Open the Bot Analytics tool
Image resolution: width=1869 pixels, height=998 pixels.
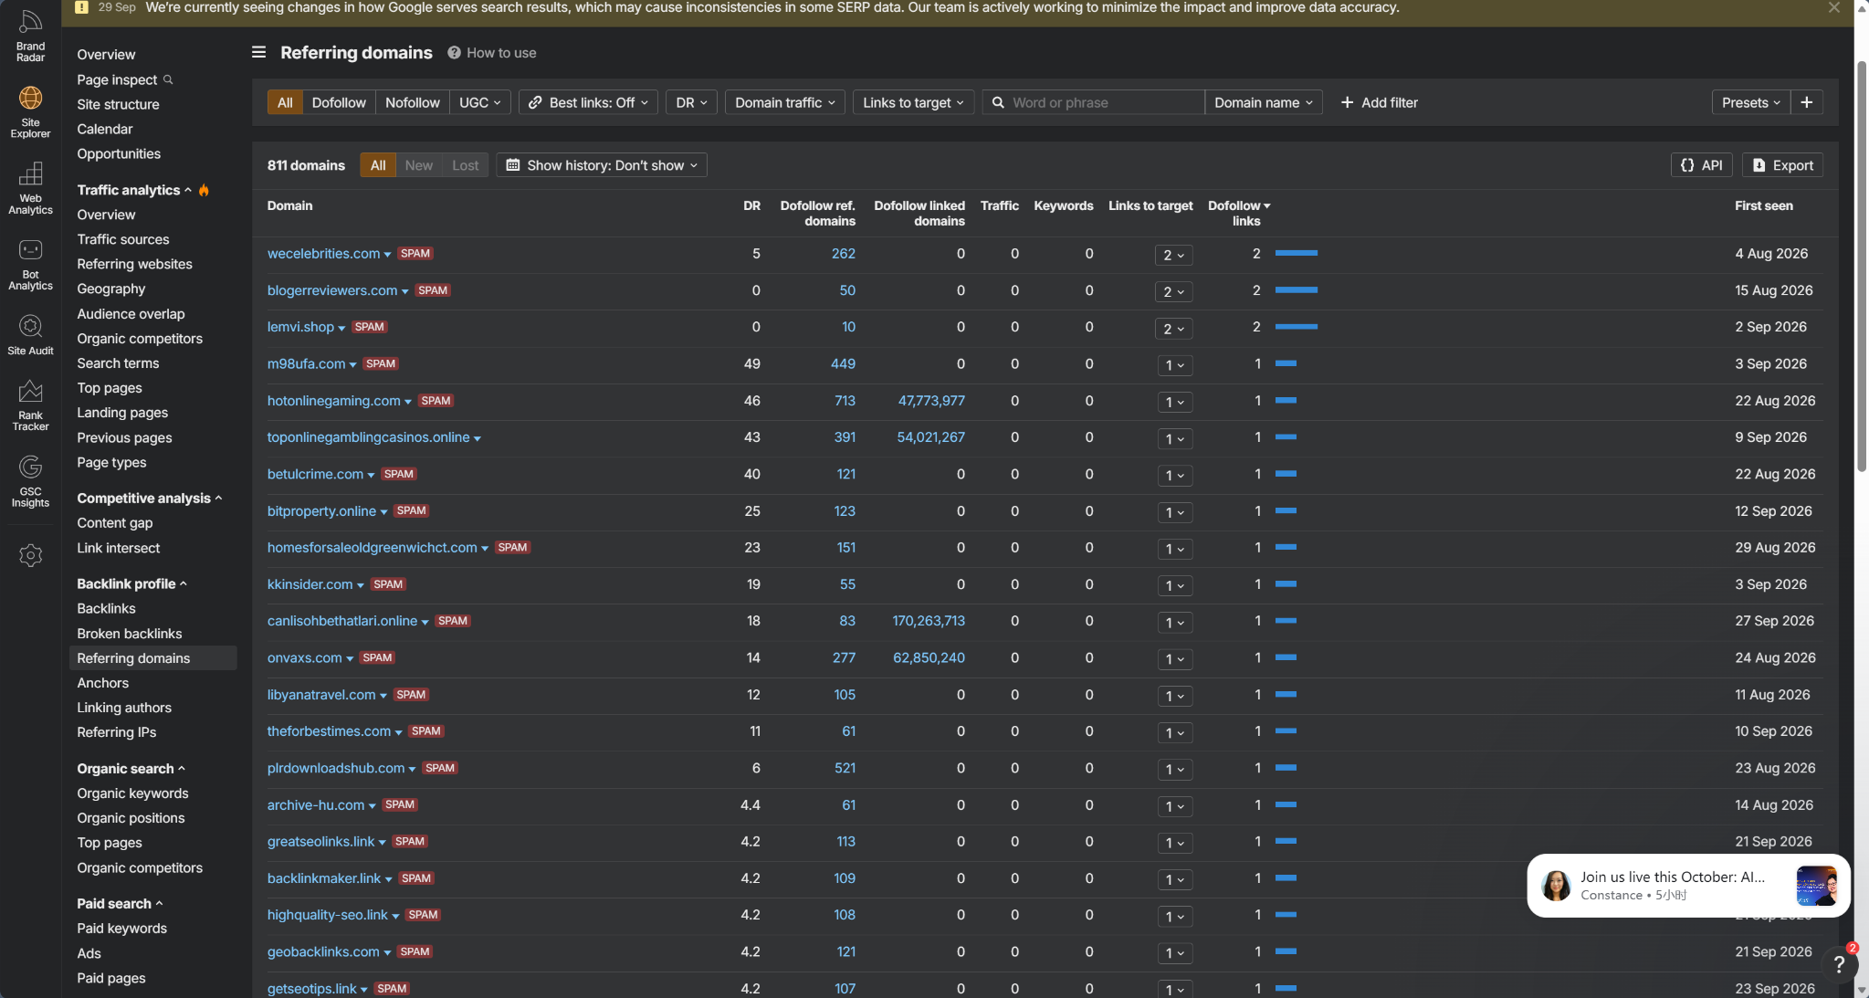coord(30,265)
